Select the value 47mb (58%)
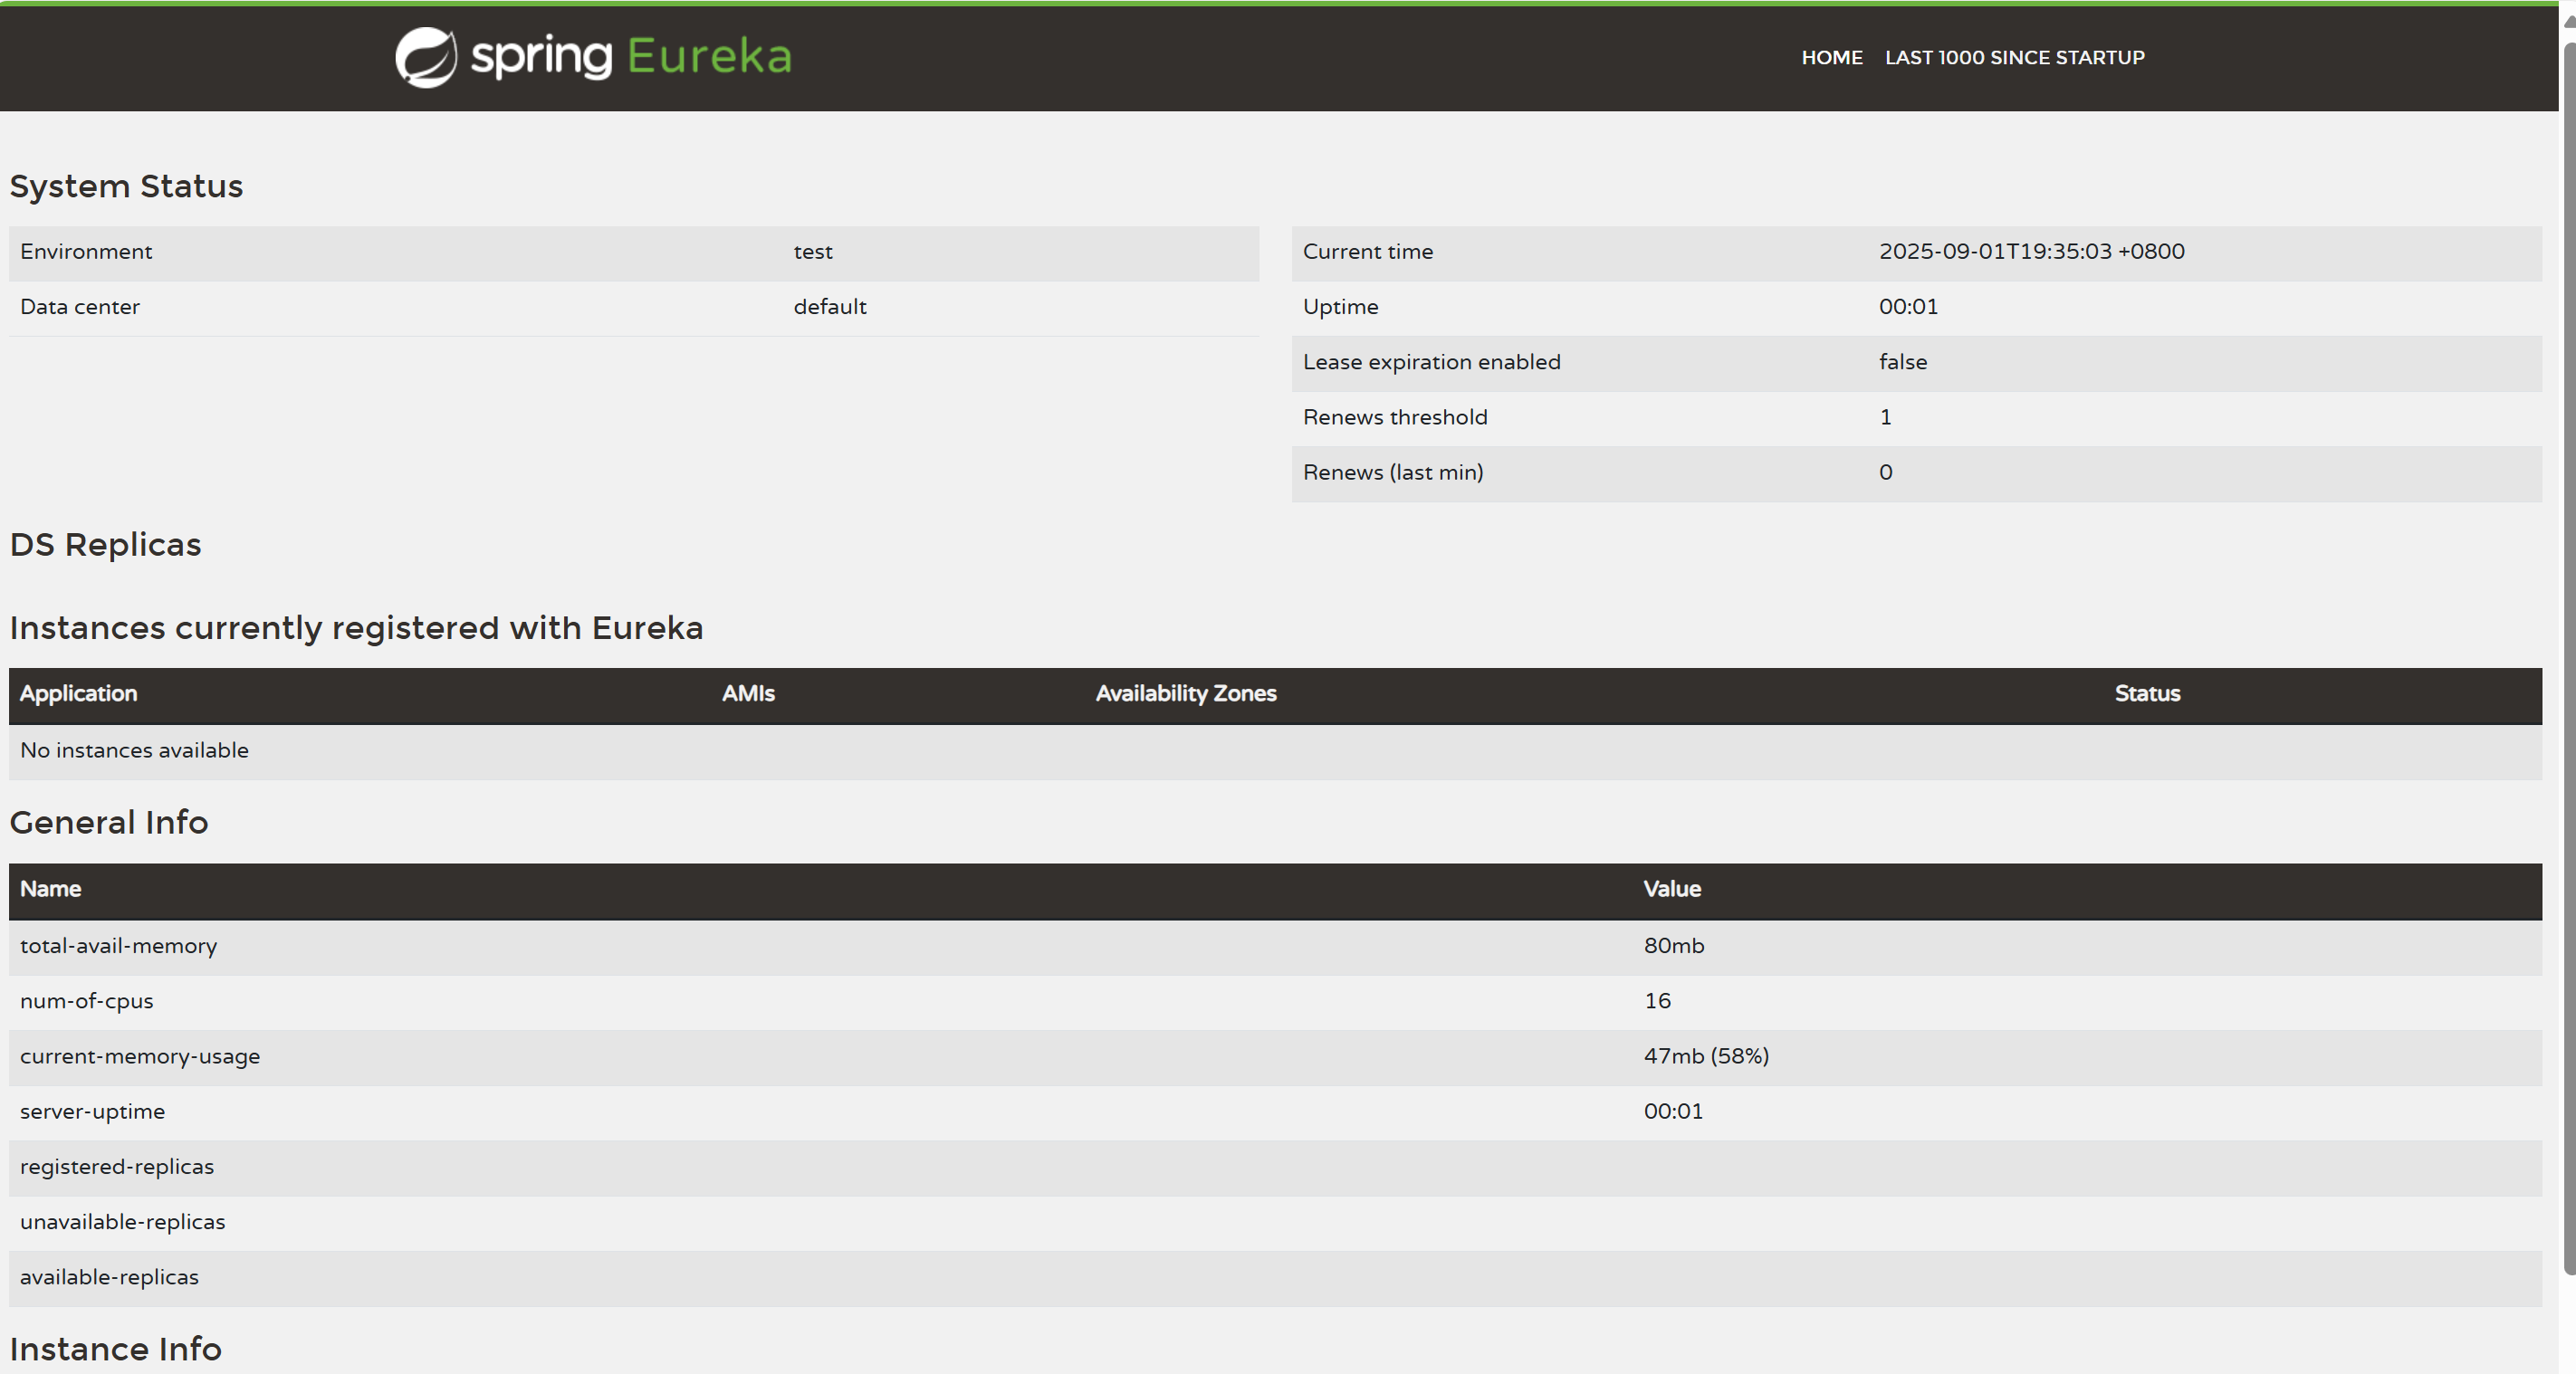Screen dimensions: 2576x1374 (1706, 1057)
